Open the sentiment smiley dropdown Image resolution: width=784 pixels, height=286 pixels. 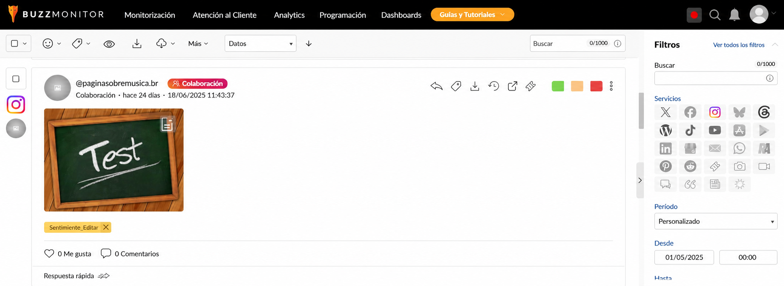click(x=51, y=43)
